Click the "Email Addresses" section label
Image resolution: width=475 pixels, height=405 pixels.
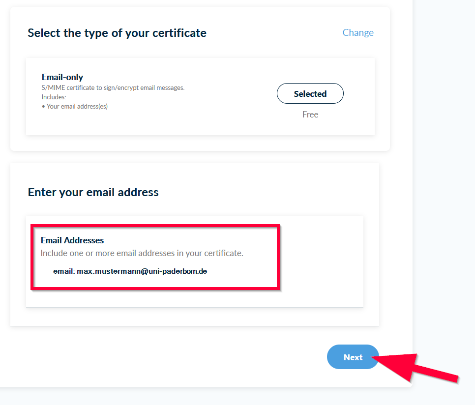click(x=72, y=240)
